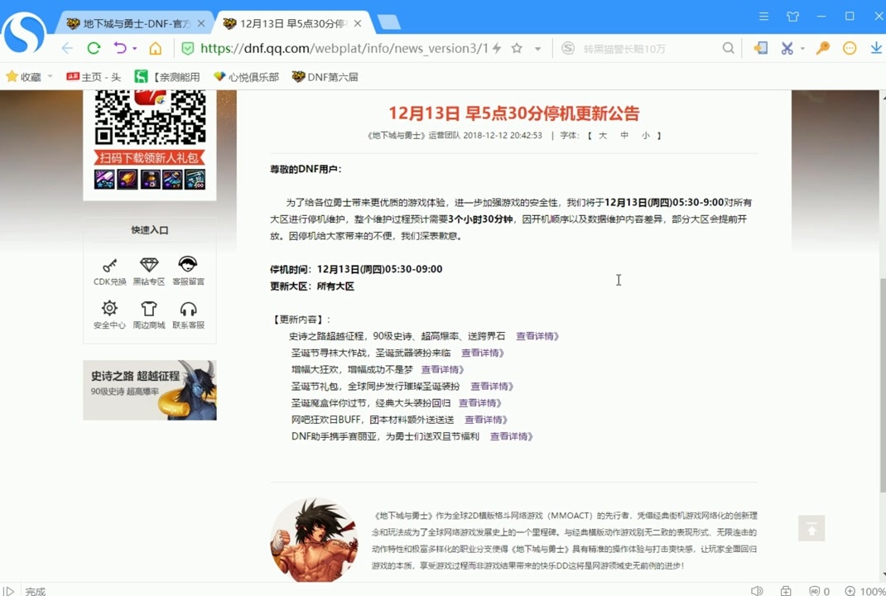Screen dimensions: 886x596
Task: Click the back-to-top arrow button
Action: [811, 528]
